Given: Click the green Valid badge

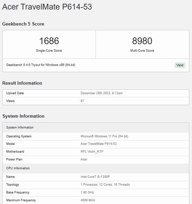Looking at the screenshot, I should pyautogui.click(x=180, y=65).
